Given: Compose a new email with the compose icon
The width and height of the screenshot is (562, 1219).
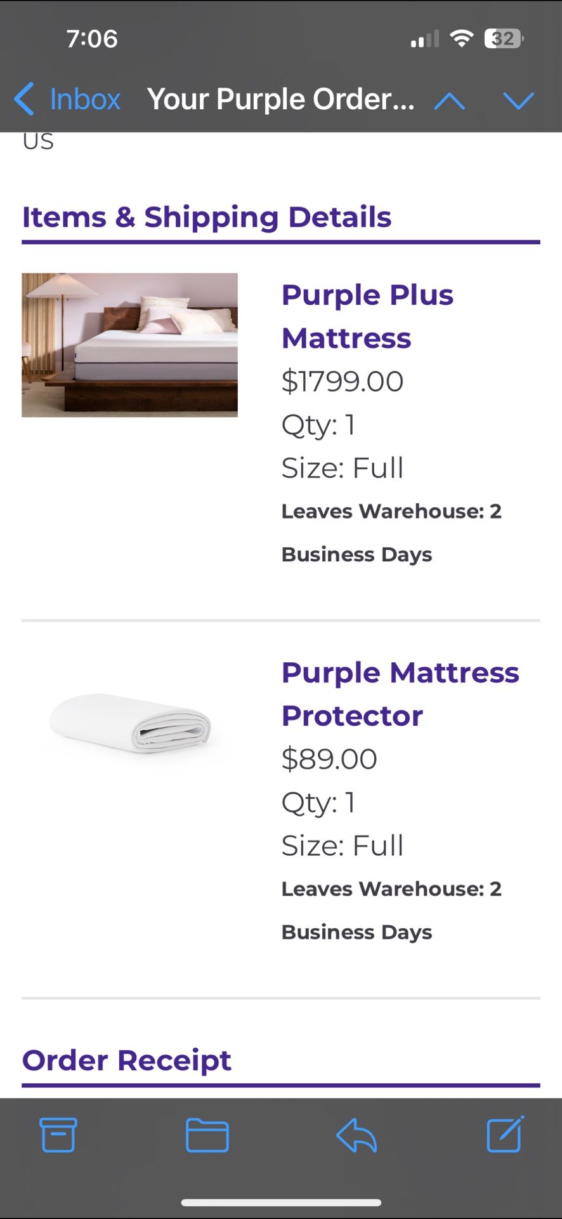Looking at the screenshot, I should [x=504, y=1136].
